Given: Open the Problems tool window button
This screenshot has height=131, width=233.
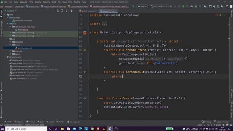Looking at the screenshot, I should click(19, 122).
